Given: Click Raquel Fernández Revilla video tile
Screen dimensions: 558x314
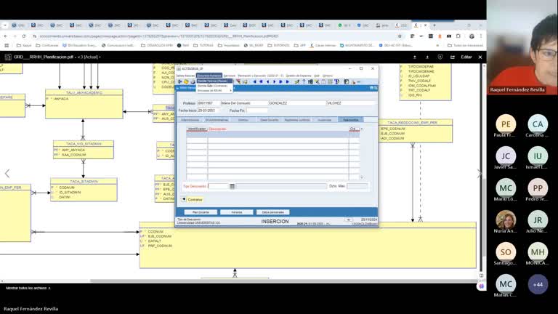Looking at the screenshot, I should click(x=522, y=47).
